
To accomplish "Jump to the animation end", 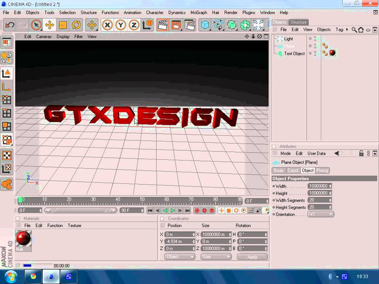I will pyautogui.click(x=188, y=211).
